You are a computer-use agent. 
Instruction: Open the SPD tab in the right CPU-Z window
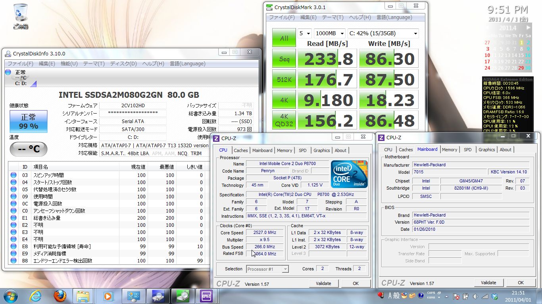point(468,150)
